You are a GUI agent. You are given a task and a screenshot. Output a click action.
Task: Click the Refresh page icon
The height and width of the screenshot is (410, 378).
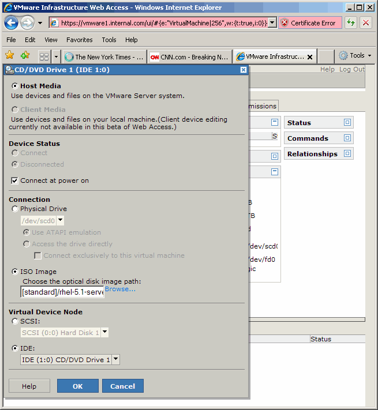pos(351,23)
